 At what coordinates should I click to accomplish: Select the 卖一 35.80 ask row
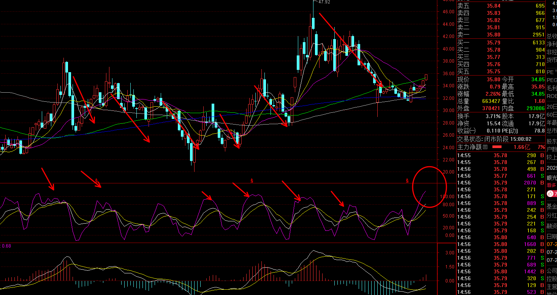point(501,35)
